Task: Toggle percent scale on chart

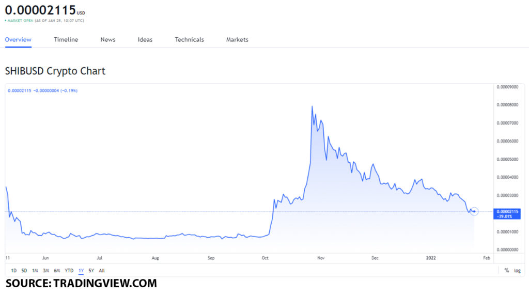Action: click(x=506, y=270)
